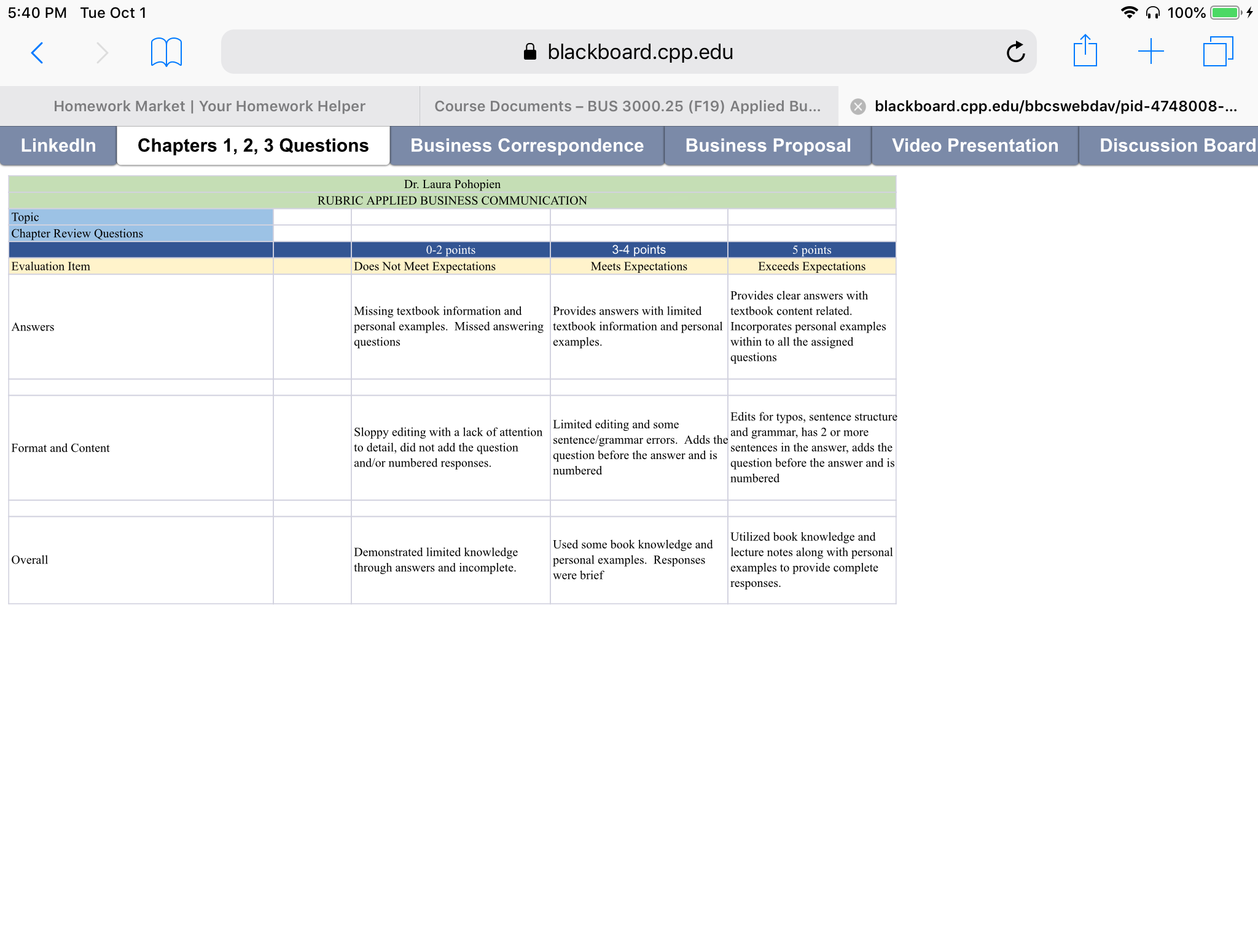The image size is (1258, 944).
Task: Click the Chapter Review Questions cell
Action: [141, 234]
